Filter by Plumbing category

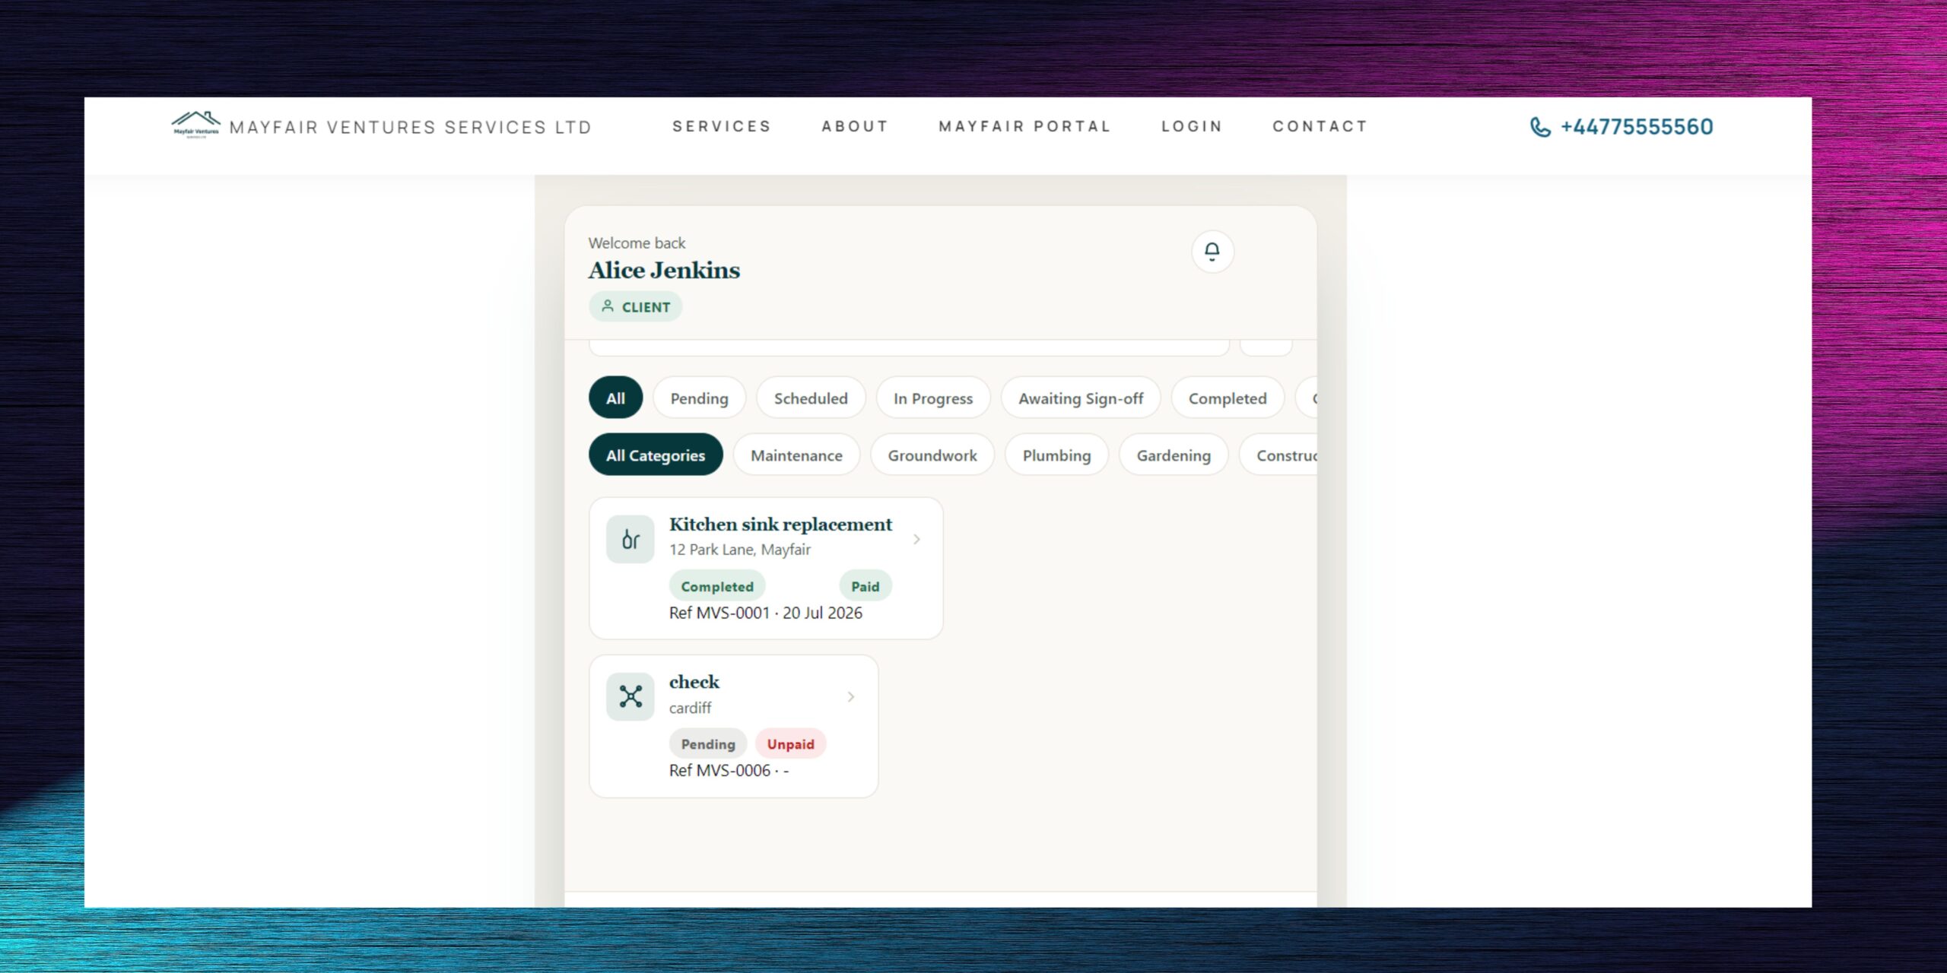coord(1056,455)
